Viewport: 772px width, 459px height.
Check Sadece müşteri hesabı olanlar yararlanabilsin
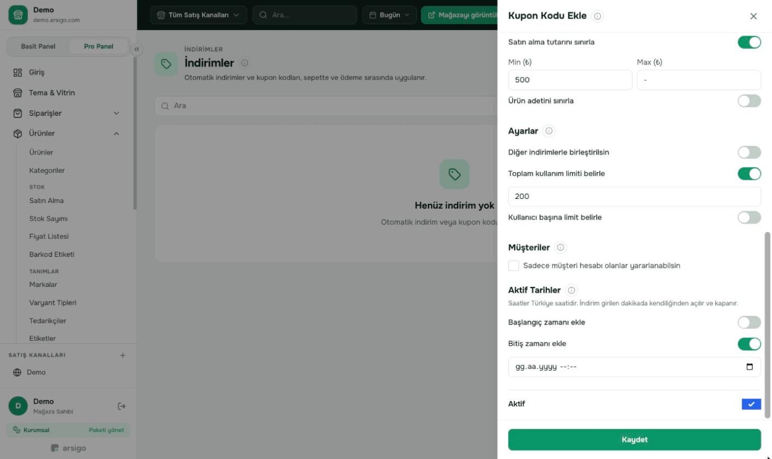(x=514, y=266)
